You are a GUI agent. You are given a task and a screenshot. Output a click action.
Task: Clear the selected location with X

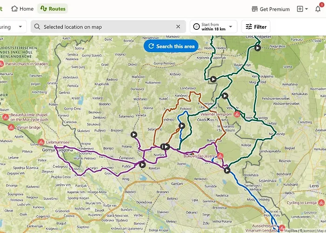tap(178, 27)
